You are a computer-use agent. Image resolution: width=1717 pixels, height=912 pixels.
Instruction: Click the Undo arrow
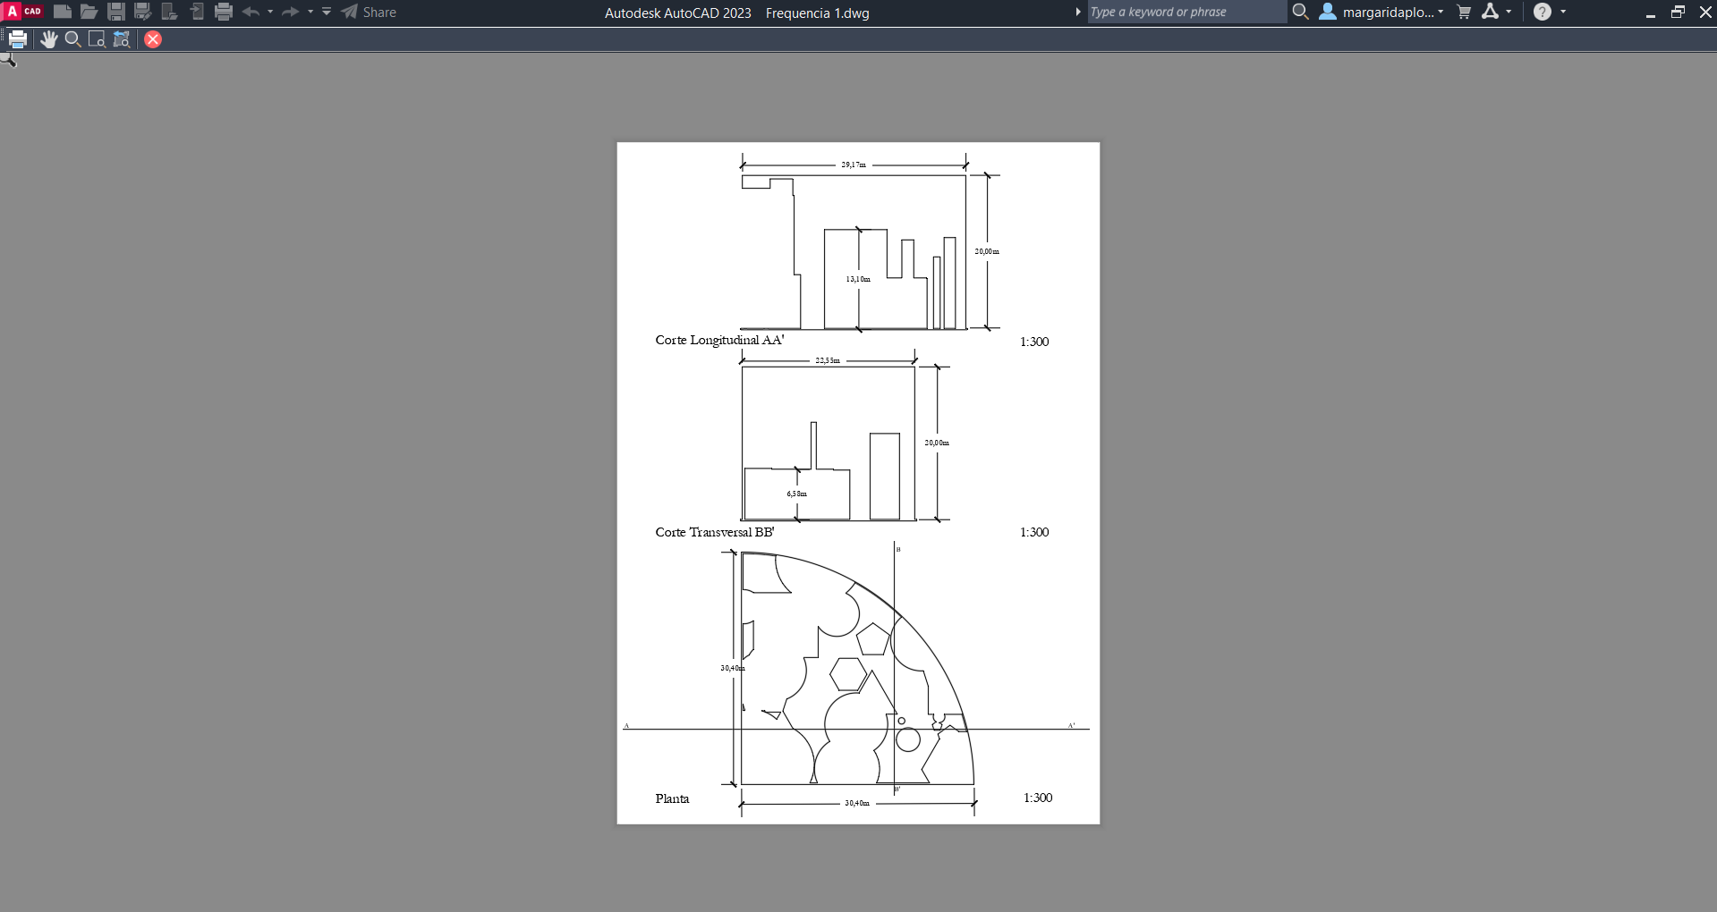tap(251, 12)
